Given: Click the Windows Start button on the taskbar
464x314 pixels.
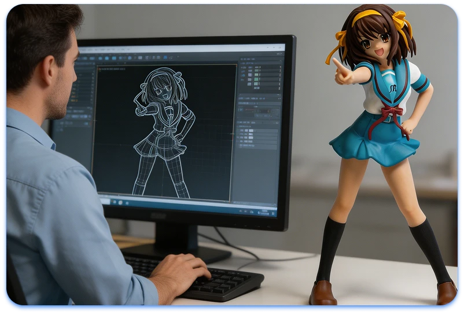Looking at the screenshot, I should [x=102, y=201].
